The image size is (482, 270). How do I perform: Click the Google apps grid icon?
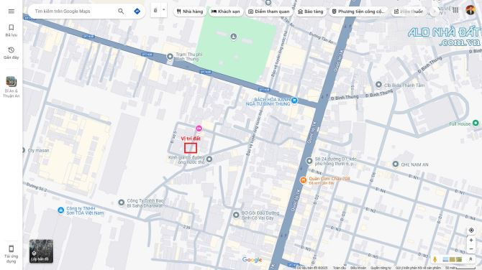[x=455, y=10]
